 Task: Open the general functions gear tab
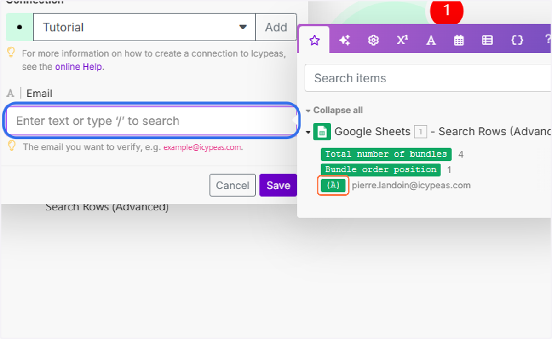point(374,40)
